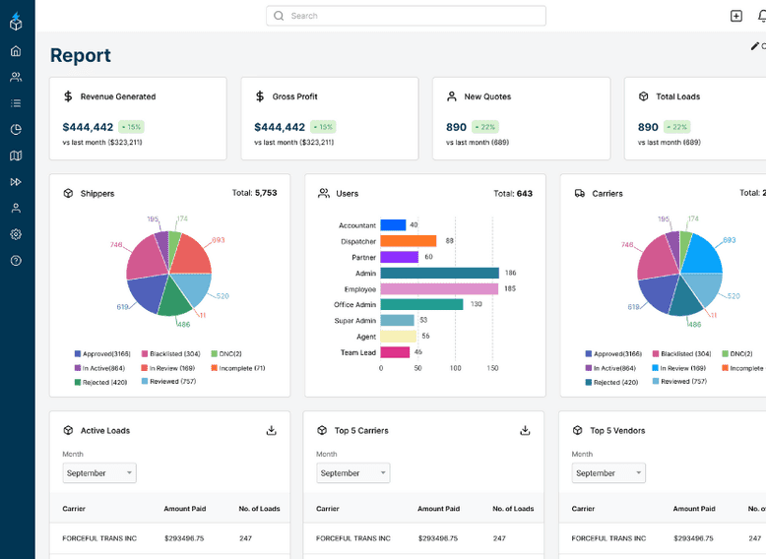766x559 pixels.
Task: Expand the Top 5 Carriers month dropdown
Action: [x=353, y=473]
